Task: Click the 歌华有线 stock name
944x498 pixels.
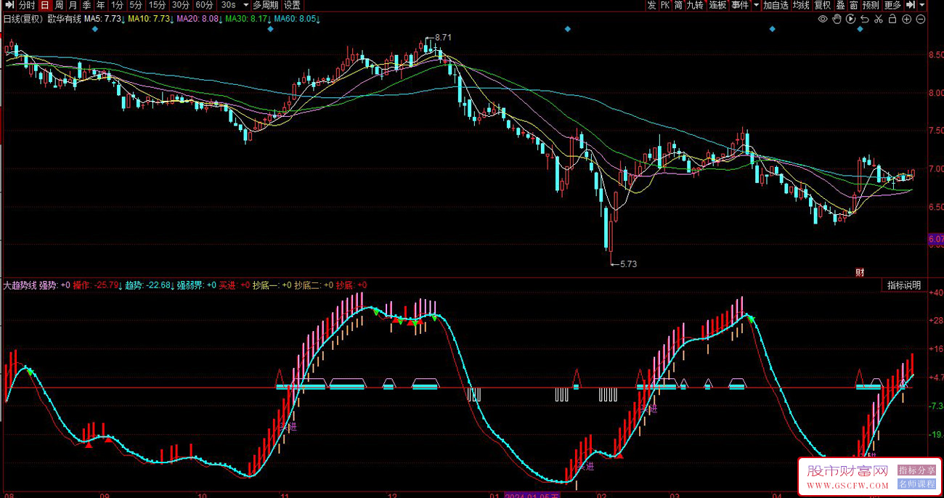Action: (x=64, y=20)
